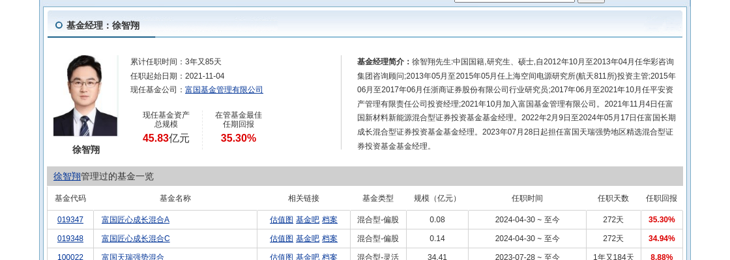This screenshot has height=260, width=730.
Task: Open 档案 for 富国天瑞强势混合
Action: coord(330,257)
